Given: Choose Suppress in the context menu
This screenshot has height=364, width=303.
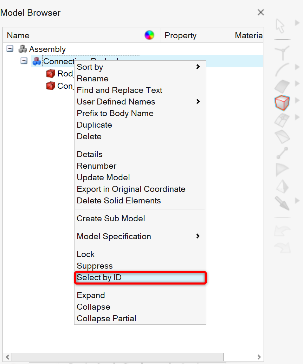Looking at the screenshot, I should click(95, 266).
